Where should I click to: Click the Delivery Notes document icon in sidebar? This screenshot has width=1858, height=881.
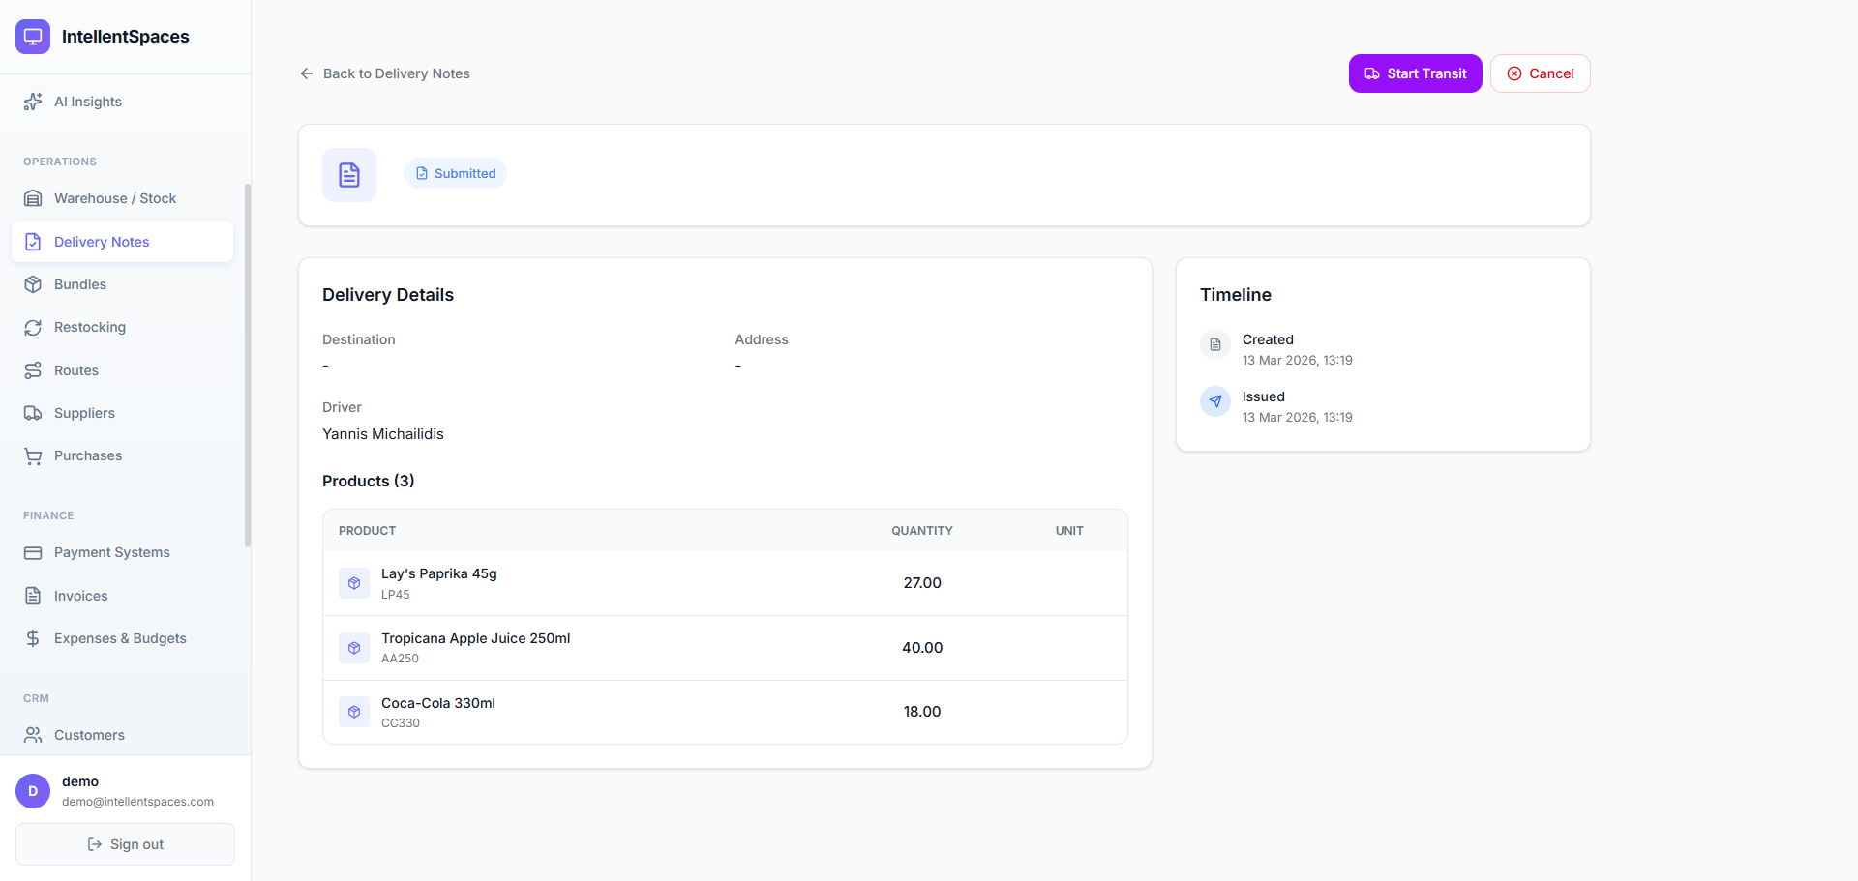pyautogui.click(x=33, y=242)
